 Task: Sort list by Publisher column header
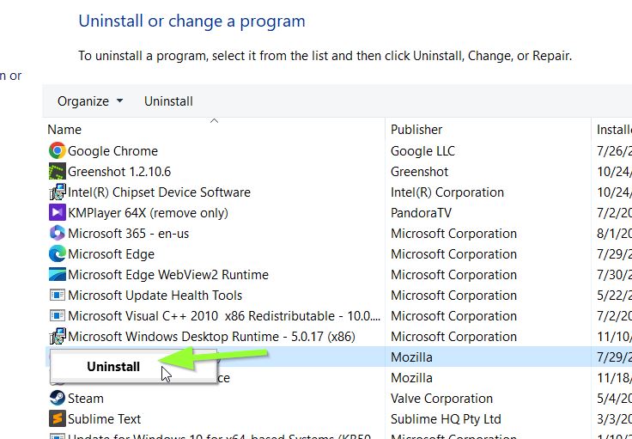(x=416, y=130)
